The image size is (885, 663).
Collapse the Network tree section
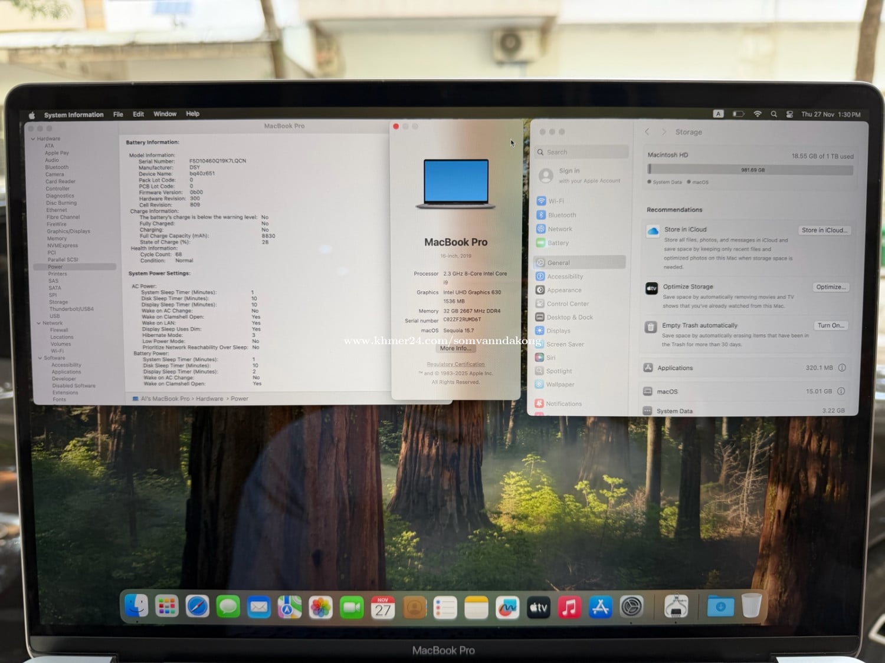click(x=39, y=323)
